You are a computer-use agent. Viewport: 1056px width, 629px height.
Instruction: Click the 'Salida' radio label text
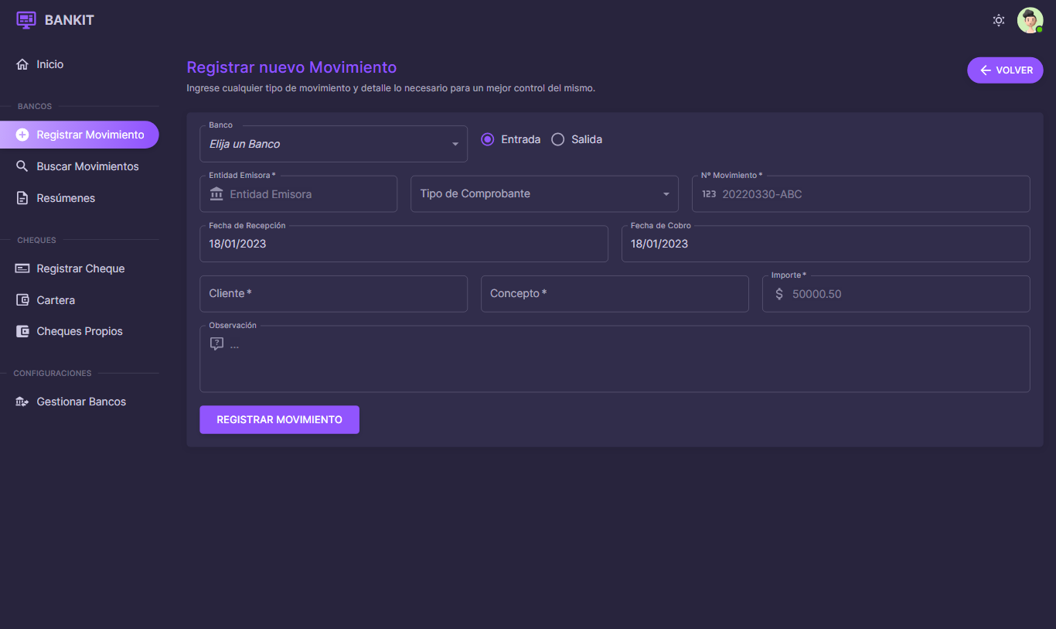[587, 139]
